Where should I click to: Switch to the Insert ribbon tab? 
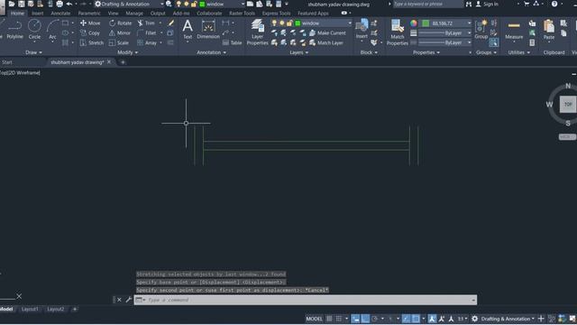(x=37, y=13)
